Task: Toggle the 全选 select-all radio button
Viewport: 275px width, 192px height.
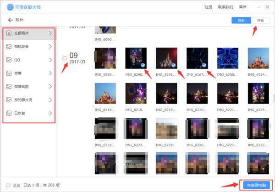Action: pos(8,185)
